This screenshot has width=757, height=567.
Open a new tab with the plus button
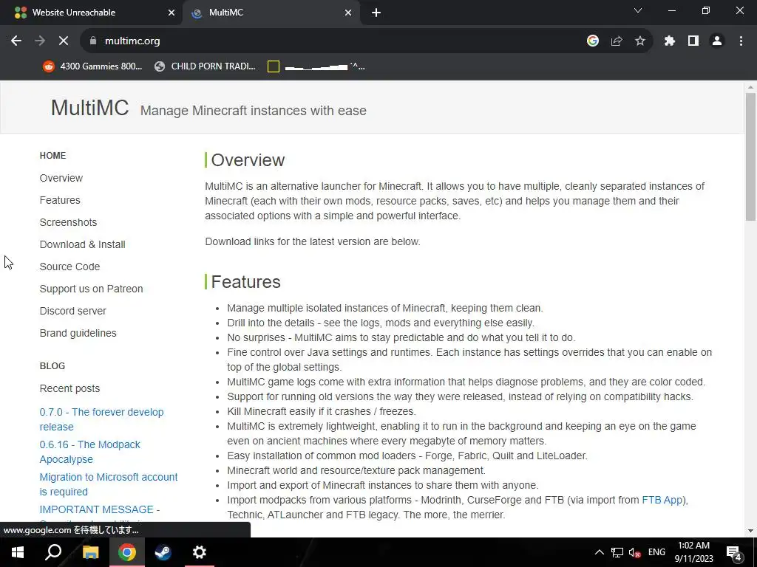coord(376,13)
